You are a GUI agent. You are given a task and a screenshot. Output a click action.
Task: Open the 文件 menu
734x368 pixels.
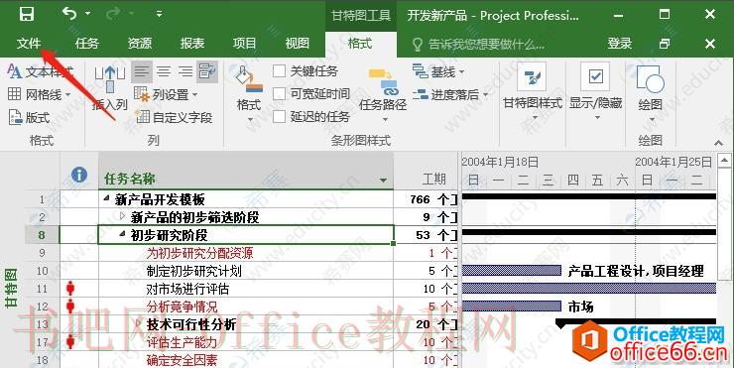(x=29, y=44)
